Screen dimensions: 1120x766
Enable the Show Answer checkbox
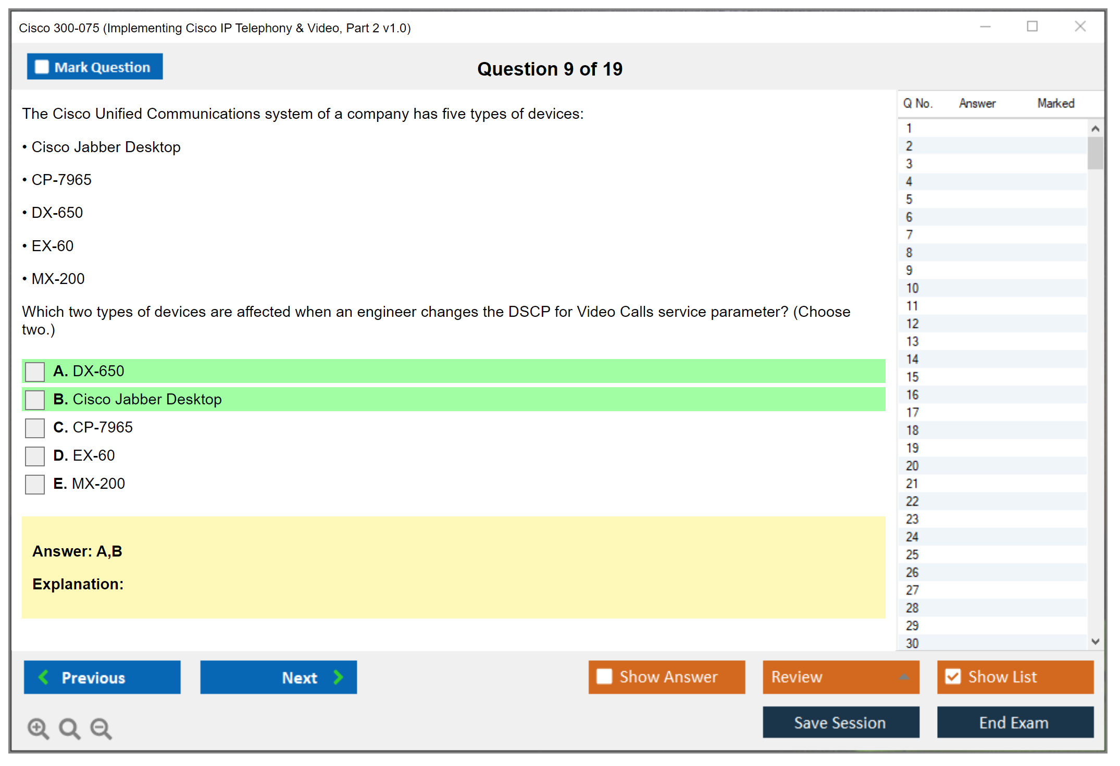(604, 676)
